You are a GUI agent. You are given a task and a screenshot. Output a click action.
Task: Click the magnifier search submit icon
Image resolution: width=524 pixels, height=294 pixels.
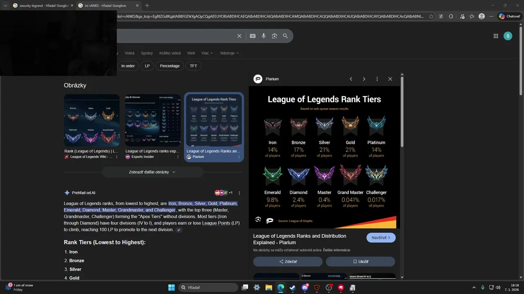pos(285,36)
